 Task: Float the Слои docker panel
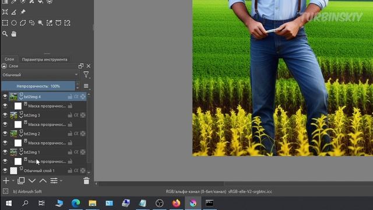pyautogui.click(x=81, y=66)
